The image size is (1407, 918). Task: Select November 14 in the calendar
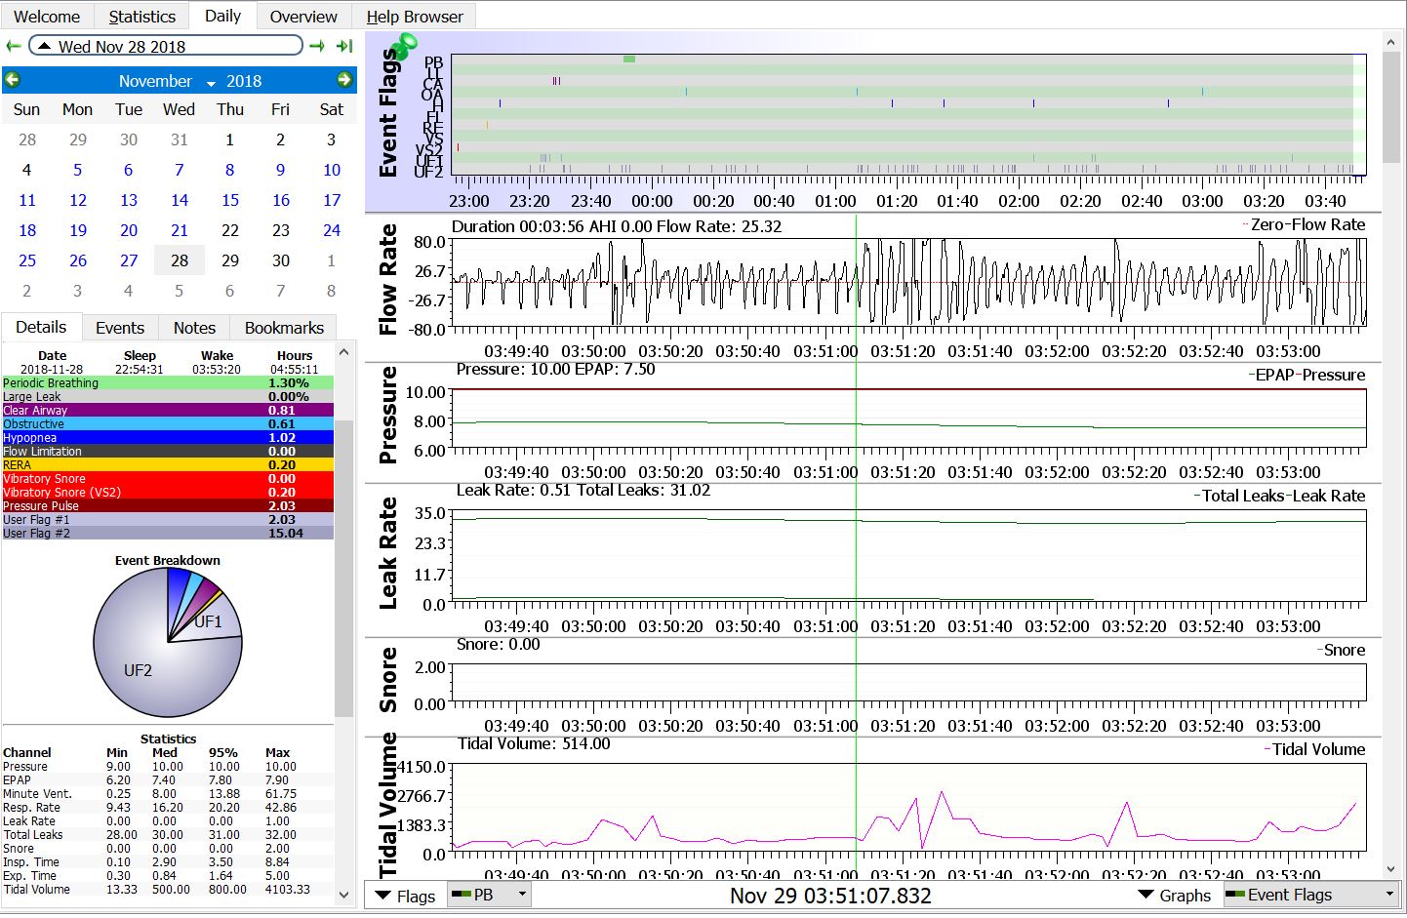tap(180, 200)
